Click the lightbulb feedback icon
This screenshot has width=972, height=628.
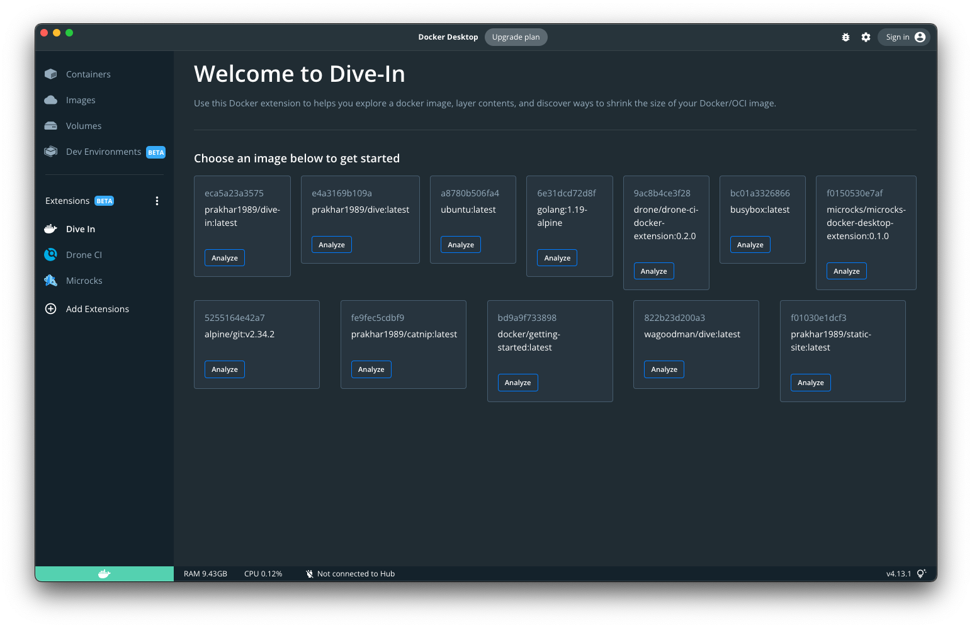point(921,573)
